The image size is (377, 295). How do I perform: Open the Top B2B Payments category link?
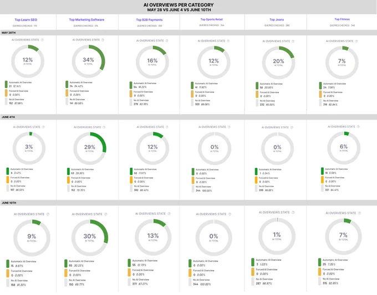149,20
